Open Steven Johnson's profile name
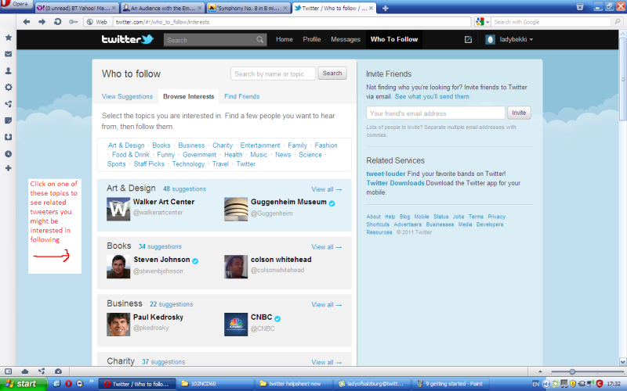Image resolution: width=627 pixels, height=391 pixels. pyautogui.click(x=161, y=260)
